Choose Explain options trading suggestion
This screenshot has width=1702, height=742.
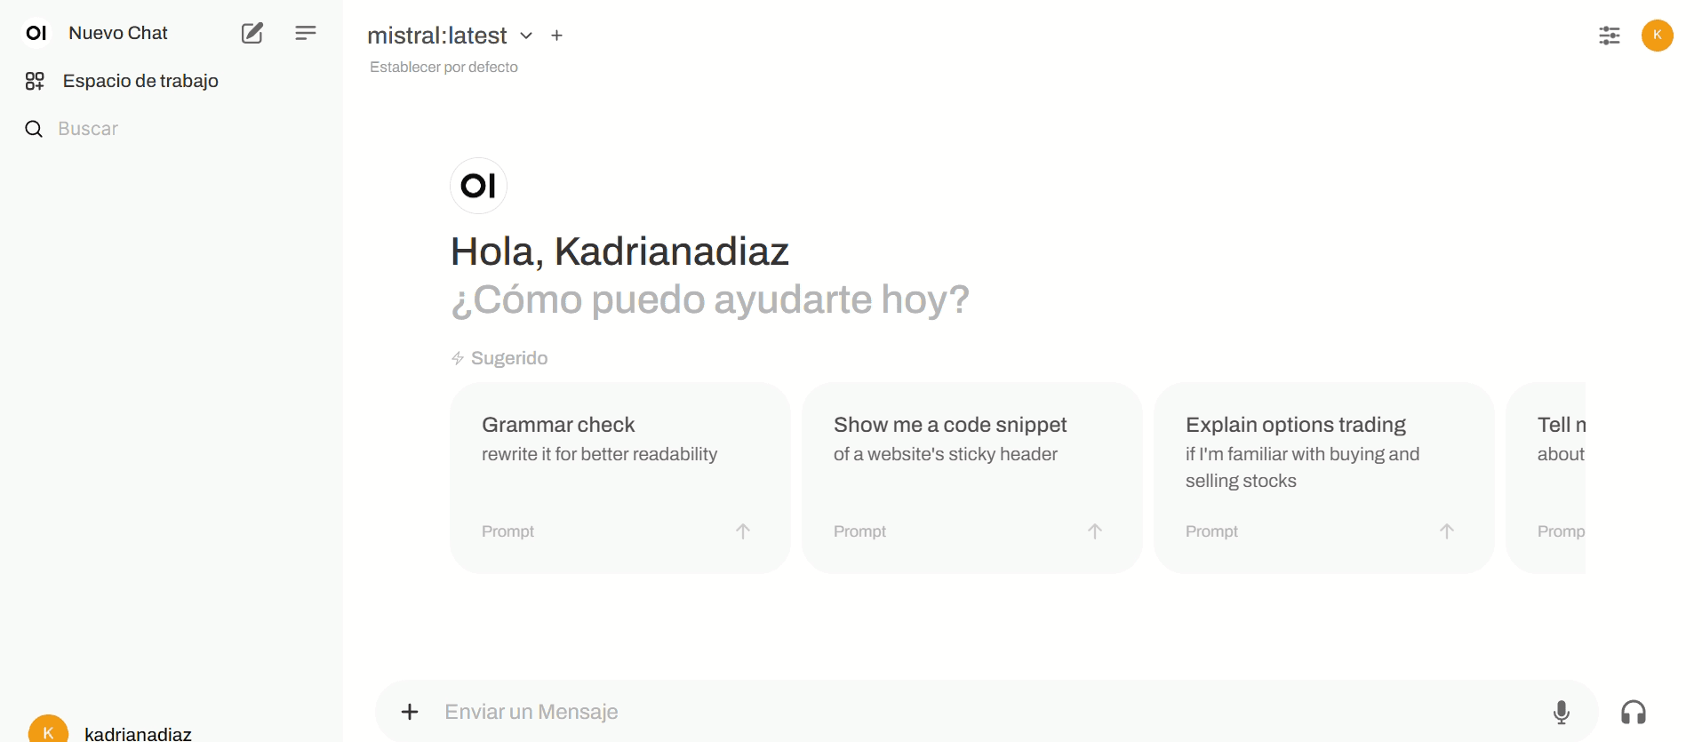tap(1323, 478)
